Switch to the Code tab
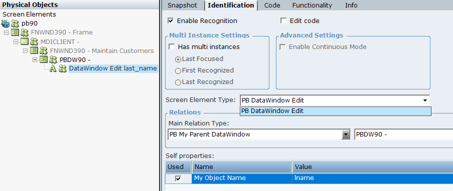The height and width of the screenshot is (191, 453). pos(272,5)
